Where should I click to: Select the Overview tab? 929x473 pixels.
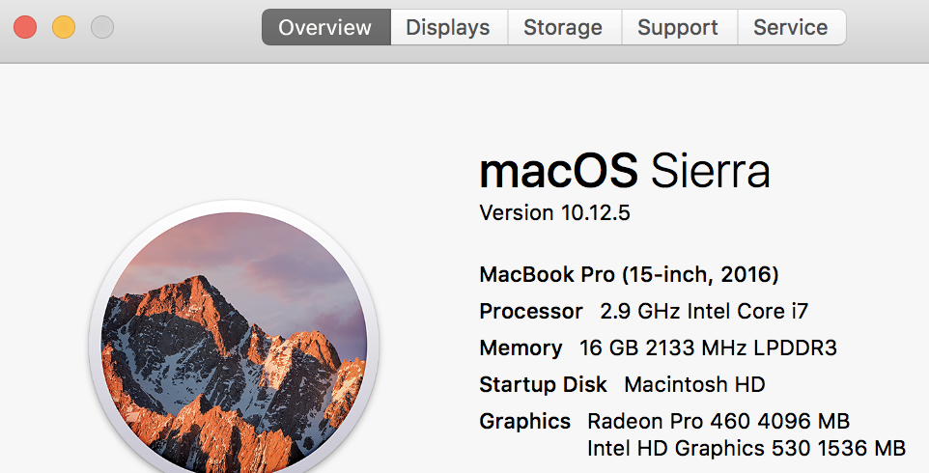point(325,27)
